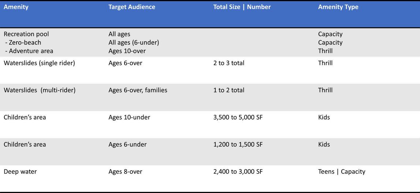The height and width of the screenshot is (193, 420).
Task: Click the Waterslides (multi-rider) cell
Action: coord(40,90)
